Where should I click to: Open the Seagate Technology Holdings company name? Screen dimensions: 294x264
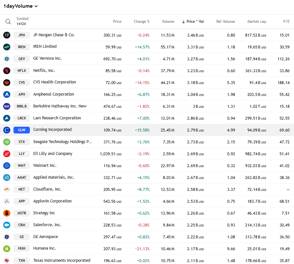[62, 142]
